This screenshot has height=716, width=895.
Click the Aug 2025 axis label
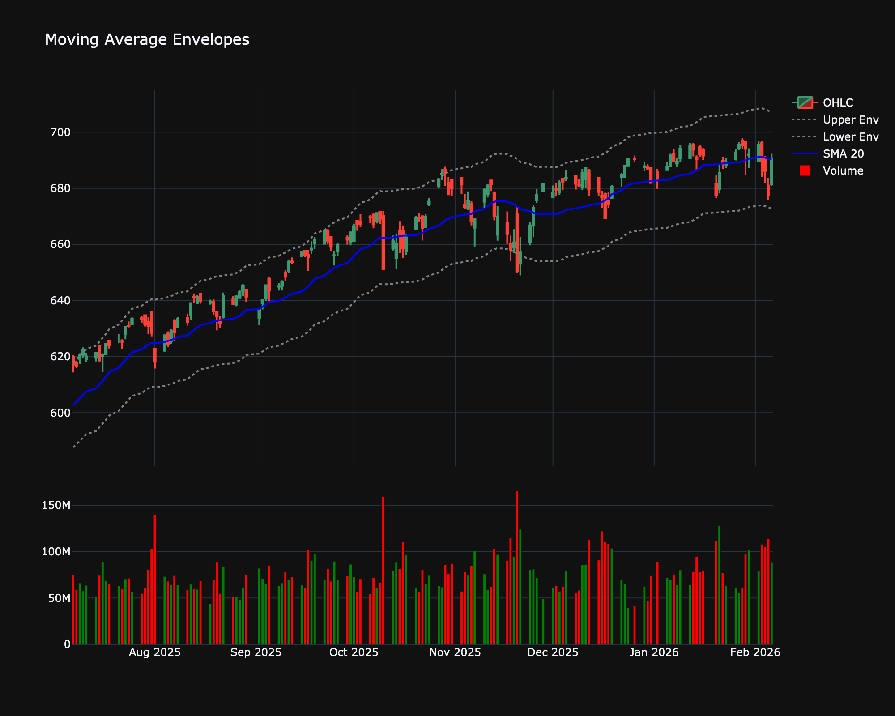click(154, 652)
